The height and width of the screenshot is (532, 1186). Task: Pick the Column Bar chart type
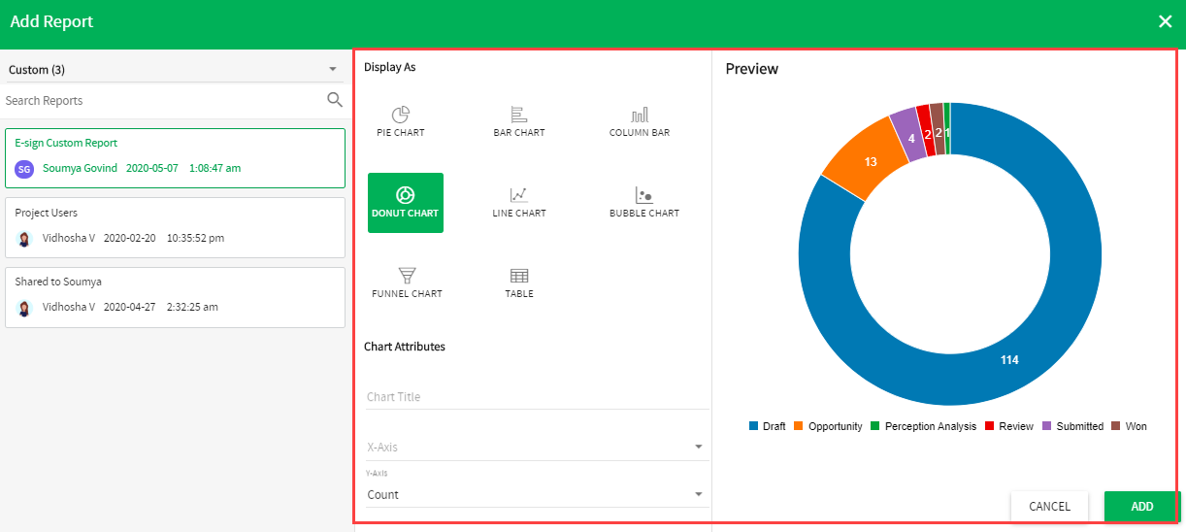639,121
